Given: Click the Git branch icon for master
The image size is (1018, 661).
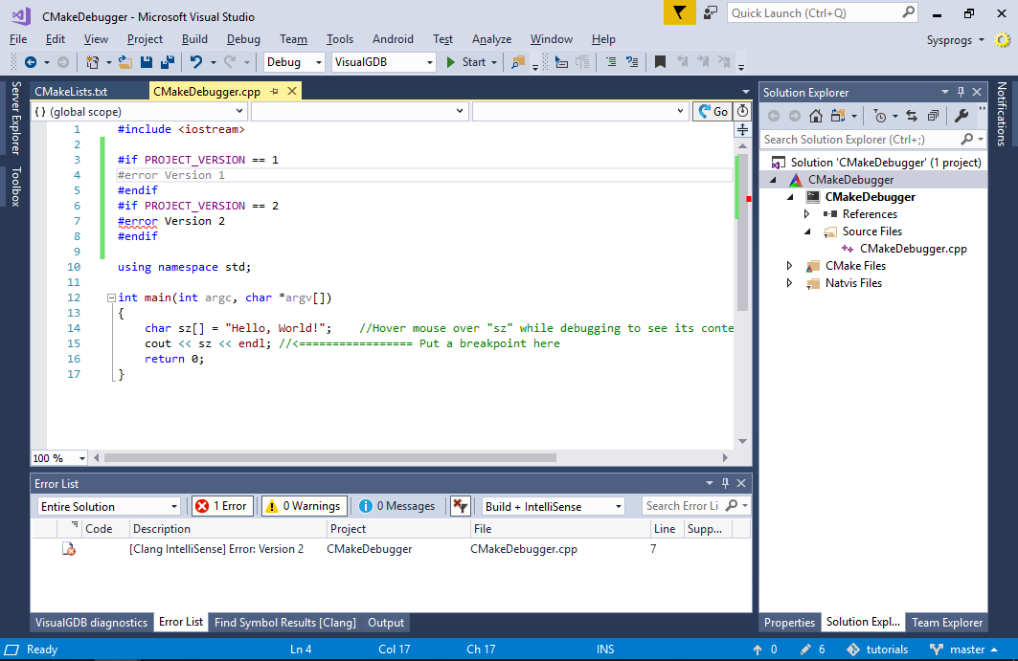Looking at the screenshot, I should point(937,650).
